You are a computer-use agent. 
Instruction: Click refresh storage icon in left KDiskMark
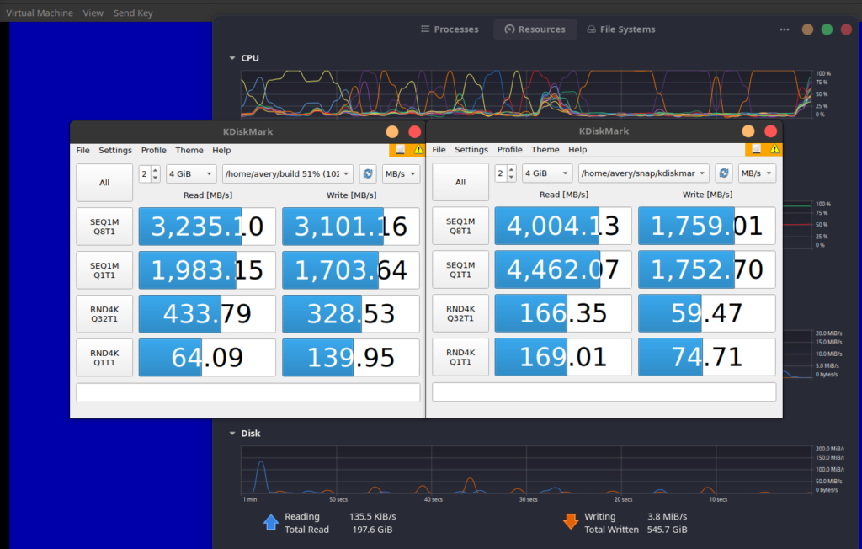tap(367, 173)
